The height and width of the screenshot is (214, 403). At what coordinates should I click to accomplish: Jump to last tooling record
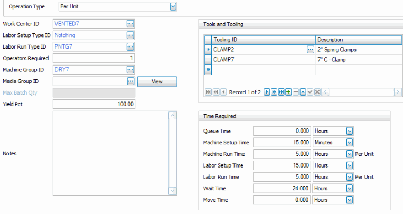[x=281, y=92]
